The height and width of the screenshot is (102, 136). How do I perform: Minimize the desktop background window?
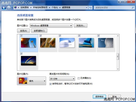(120, 2)
